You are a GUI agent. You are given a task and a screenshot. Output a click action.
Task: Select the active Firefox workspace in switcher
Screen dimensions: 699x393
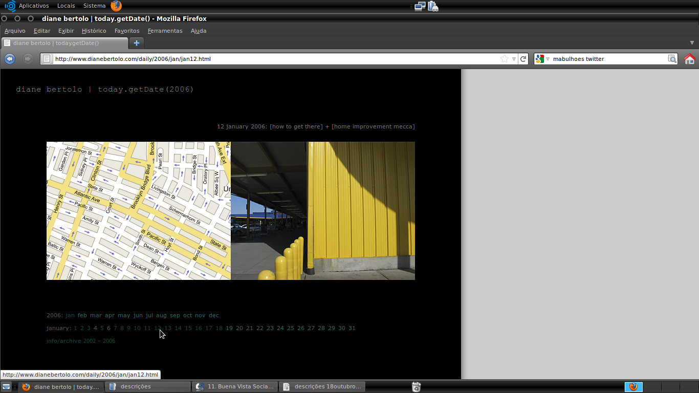click(x=634, y=387)
